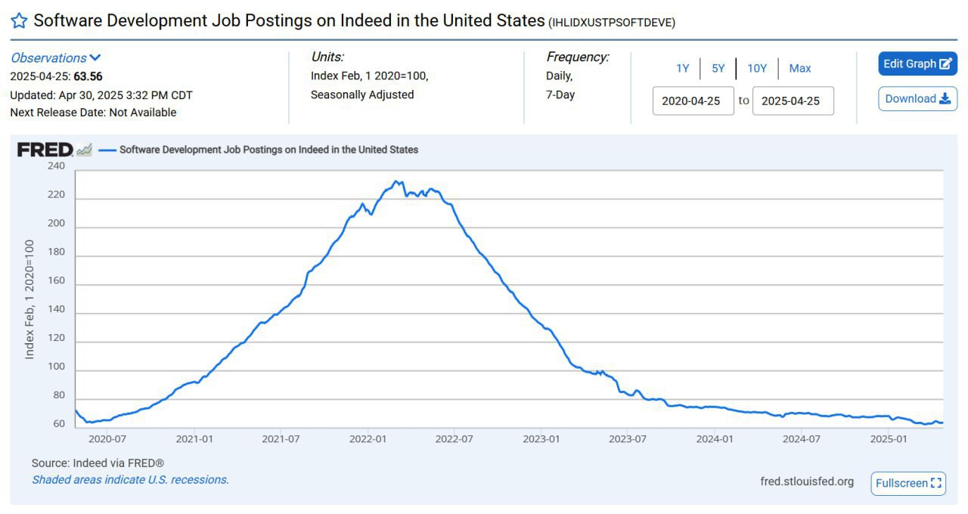Select the 10Y date range

point(757,69)
